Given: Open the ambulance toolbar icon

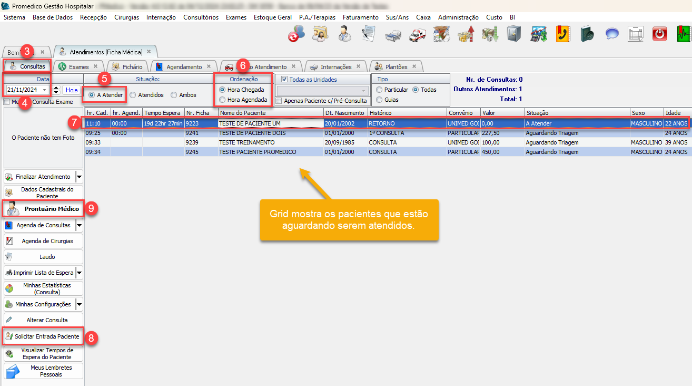Looking at the screenshot, I should click(417, 34).
